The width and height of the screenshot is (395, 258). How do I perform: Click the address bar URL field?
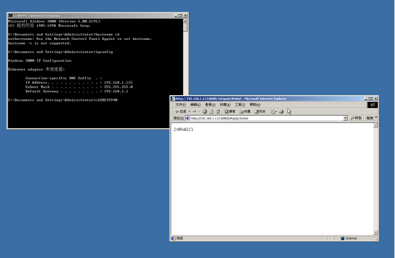click(264, 118)
